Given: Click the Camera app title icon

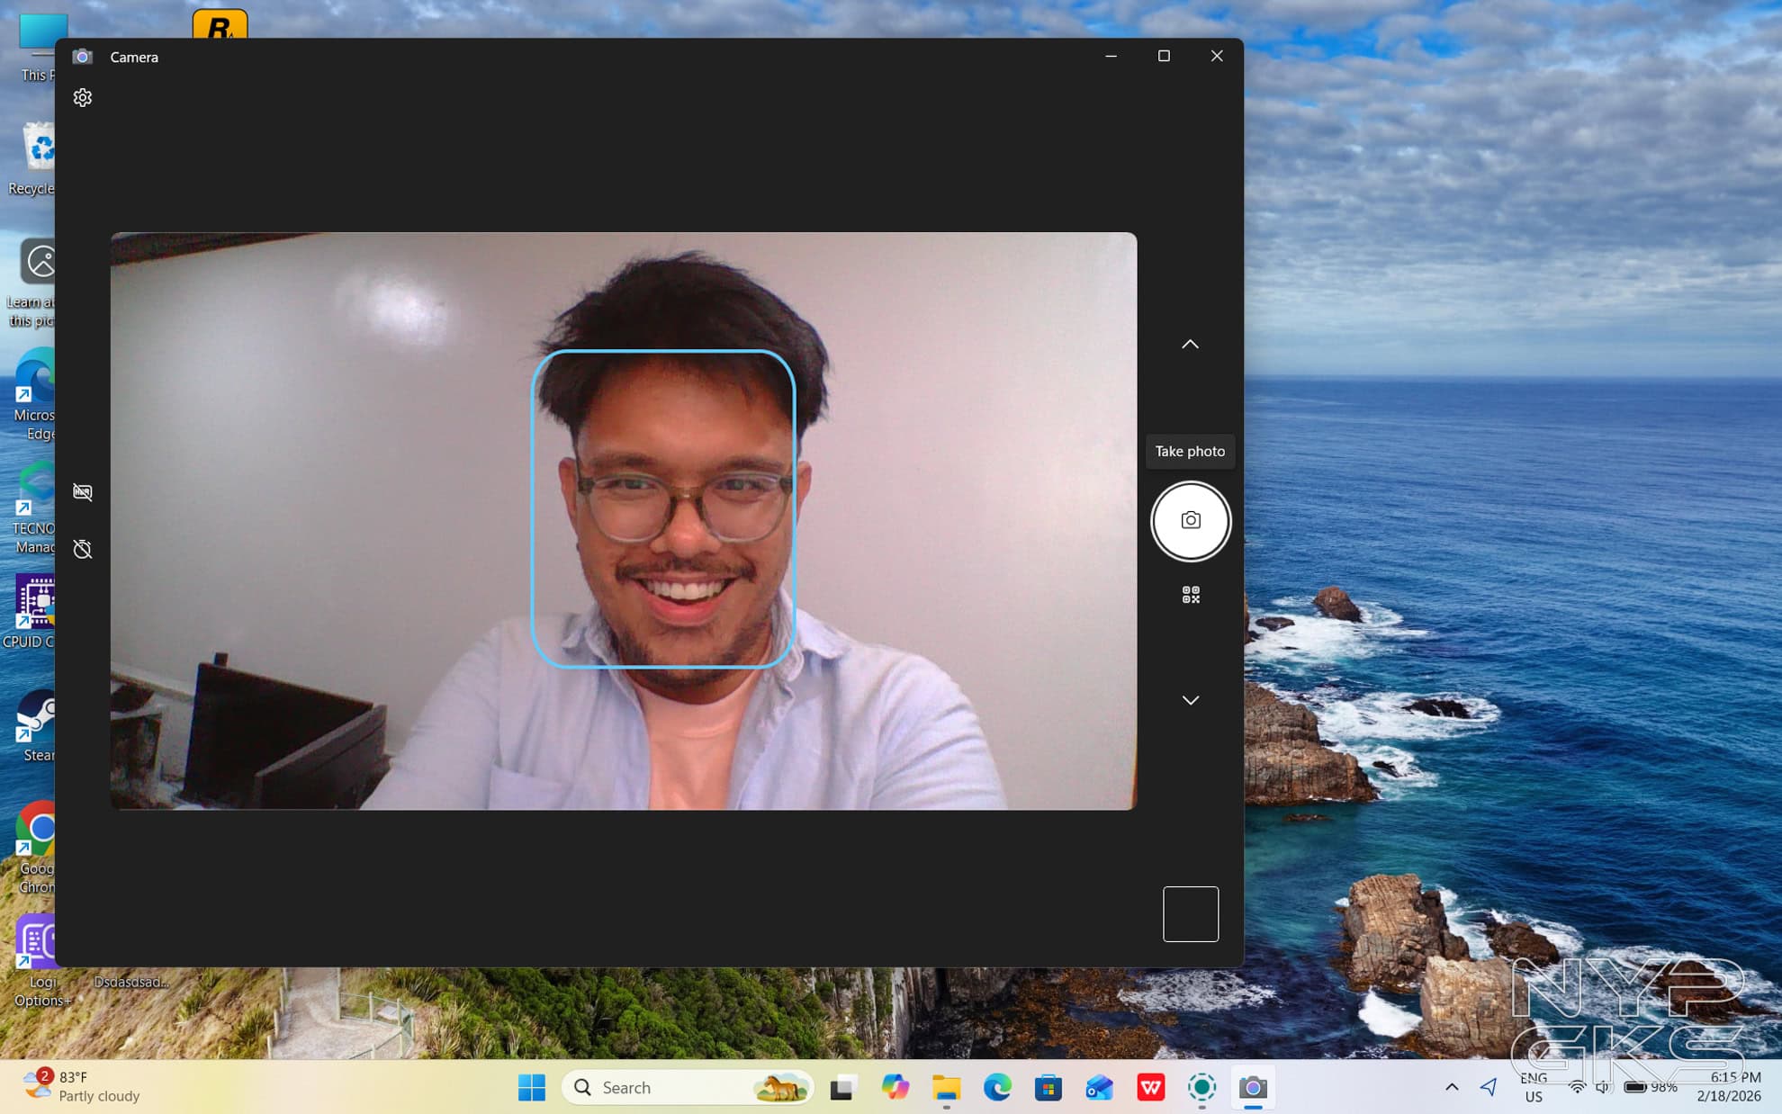Looking at the screenshot, I should tap(82, 57).
